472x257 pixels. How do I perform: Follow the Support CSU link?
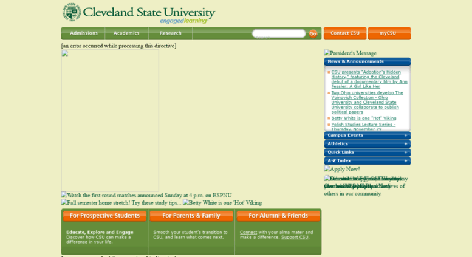coord(295,237)
